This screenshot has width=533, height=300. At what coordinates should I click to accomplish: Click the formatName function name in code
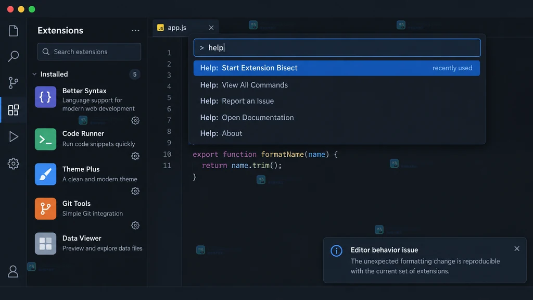(282, 154)
